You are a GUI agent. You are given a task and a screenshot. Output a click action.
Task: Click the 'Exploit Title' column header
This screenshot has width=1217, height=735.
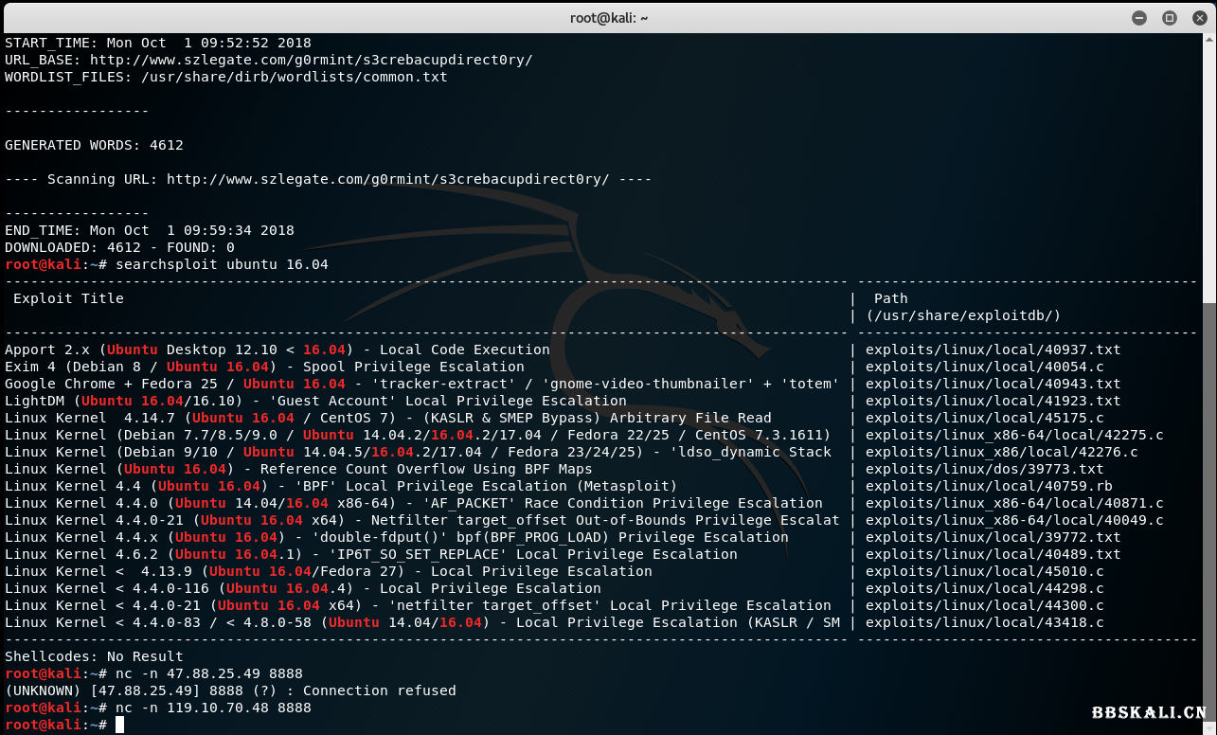click(x=68, y=298)
